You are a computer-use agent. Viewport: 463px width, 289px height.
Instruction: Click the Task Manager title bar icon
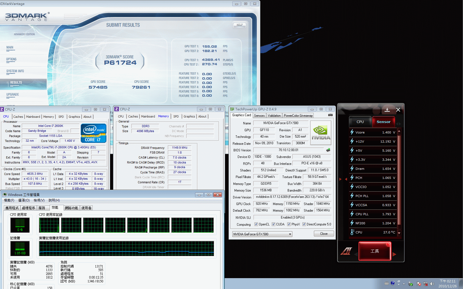tap(5, 195)
